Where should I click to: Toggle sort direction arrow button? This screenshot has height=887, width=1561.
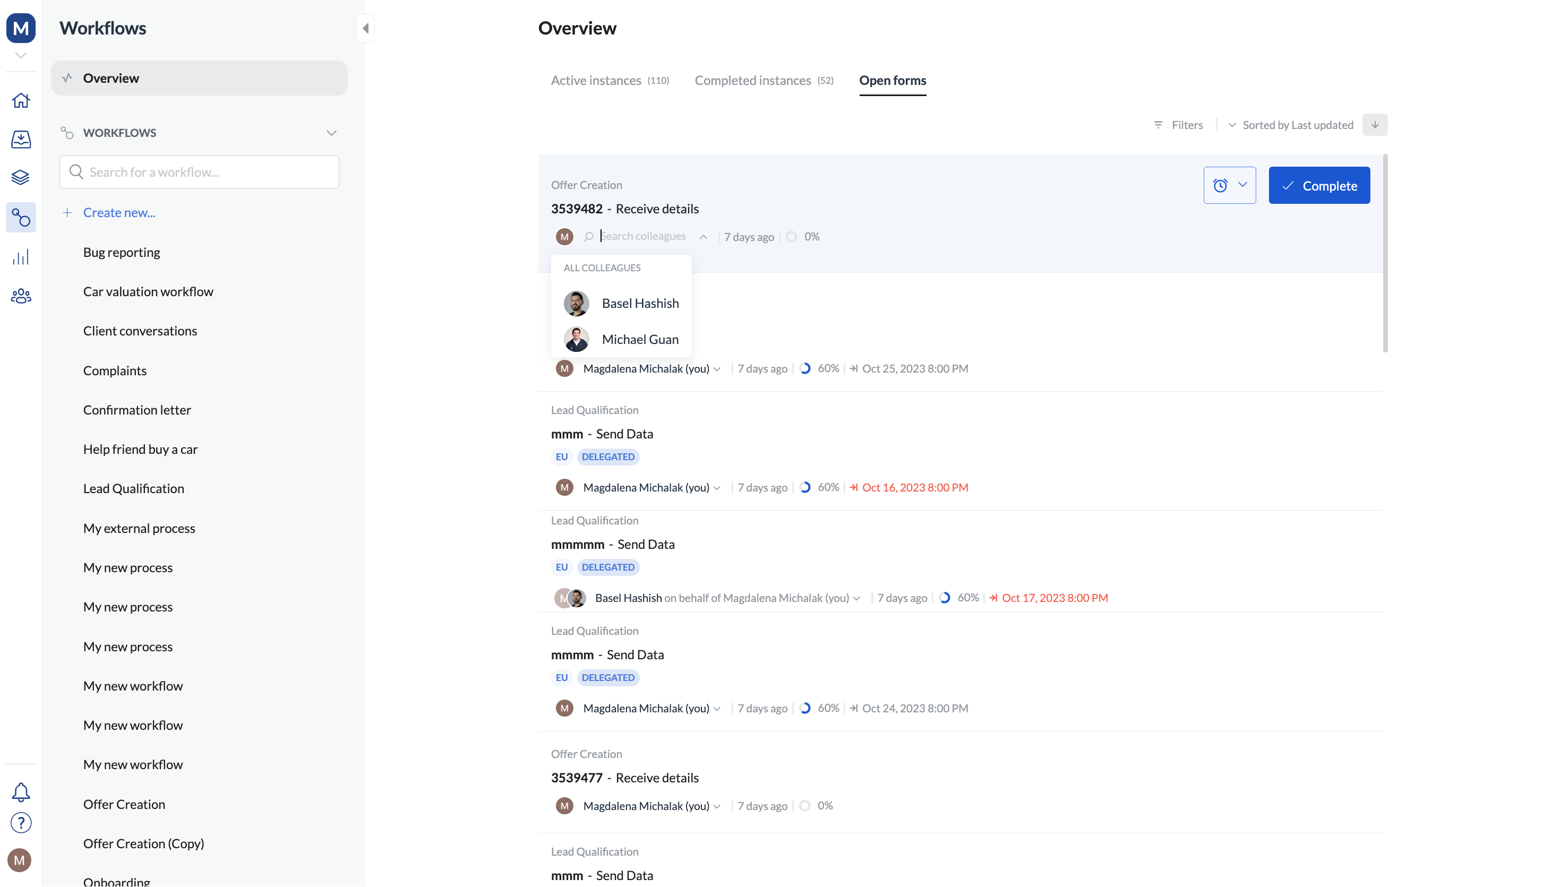pyautogui.click(x=1375, y=125)
